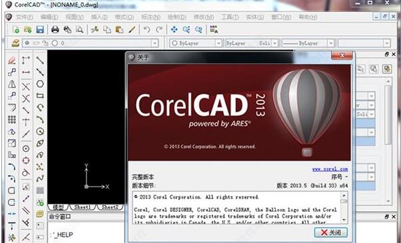The width and height of the screenshot is (401, 243).
Task: Select the Polygon draw tool
Action: click(x=40, y=84)
